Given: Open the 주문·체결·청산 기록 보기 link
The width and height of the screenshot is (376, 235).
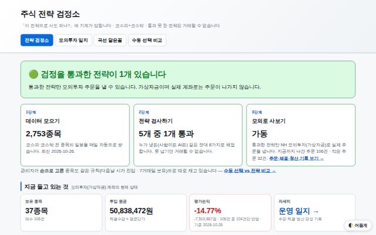Looking at the screenshot, I should 296,158.
